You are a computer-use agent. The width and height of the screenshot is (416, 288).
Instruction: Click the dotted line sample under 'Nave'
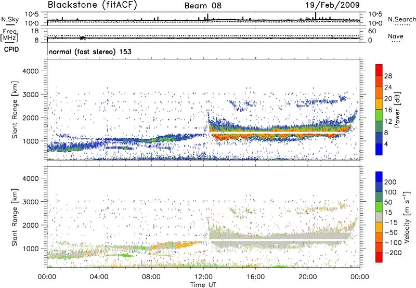pyautogui.click(x=396, y=42)
